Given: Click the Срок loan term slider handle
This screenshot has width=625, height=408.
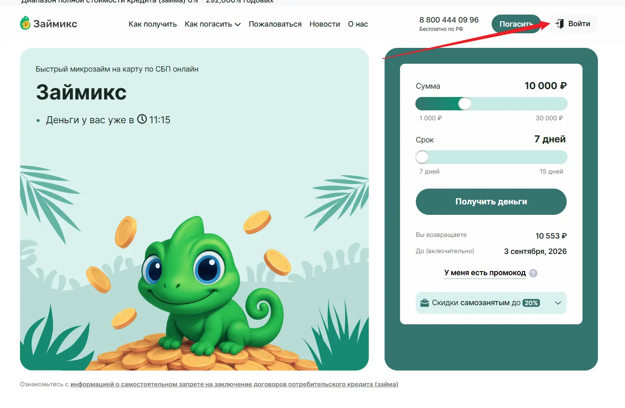Looking at the screenshot, I should point(422,157).
